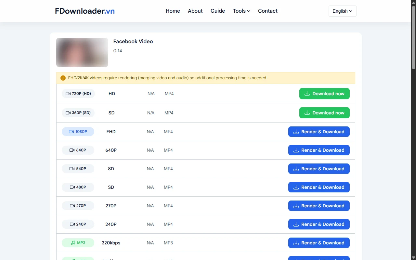Download now the 720P (HD) video

(x=324, y=94)
